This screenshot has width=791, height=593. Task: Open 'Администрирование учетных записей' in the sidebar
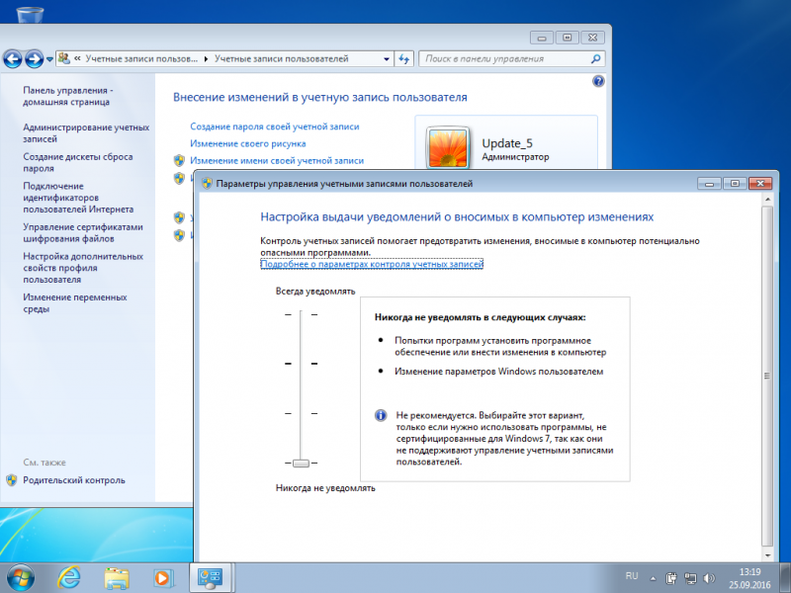pos(86,133)
